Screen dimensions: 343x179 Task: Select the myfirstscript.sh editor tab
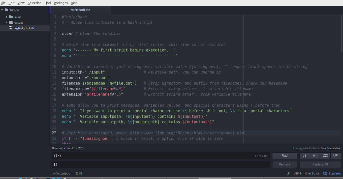pyautogui.click(x=80, y=10)
